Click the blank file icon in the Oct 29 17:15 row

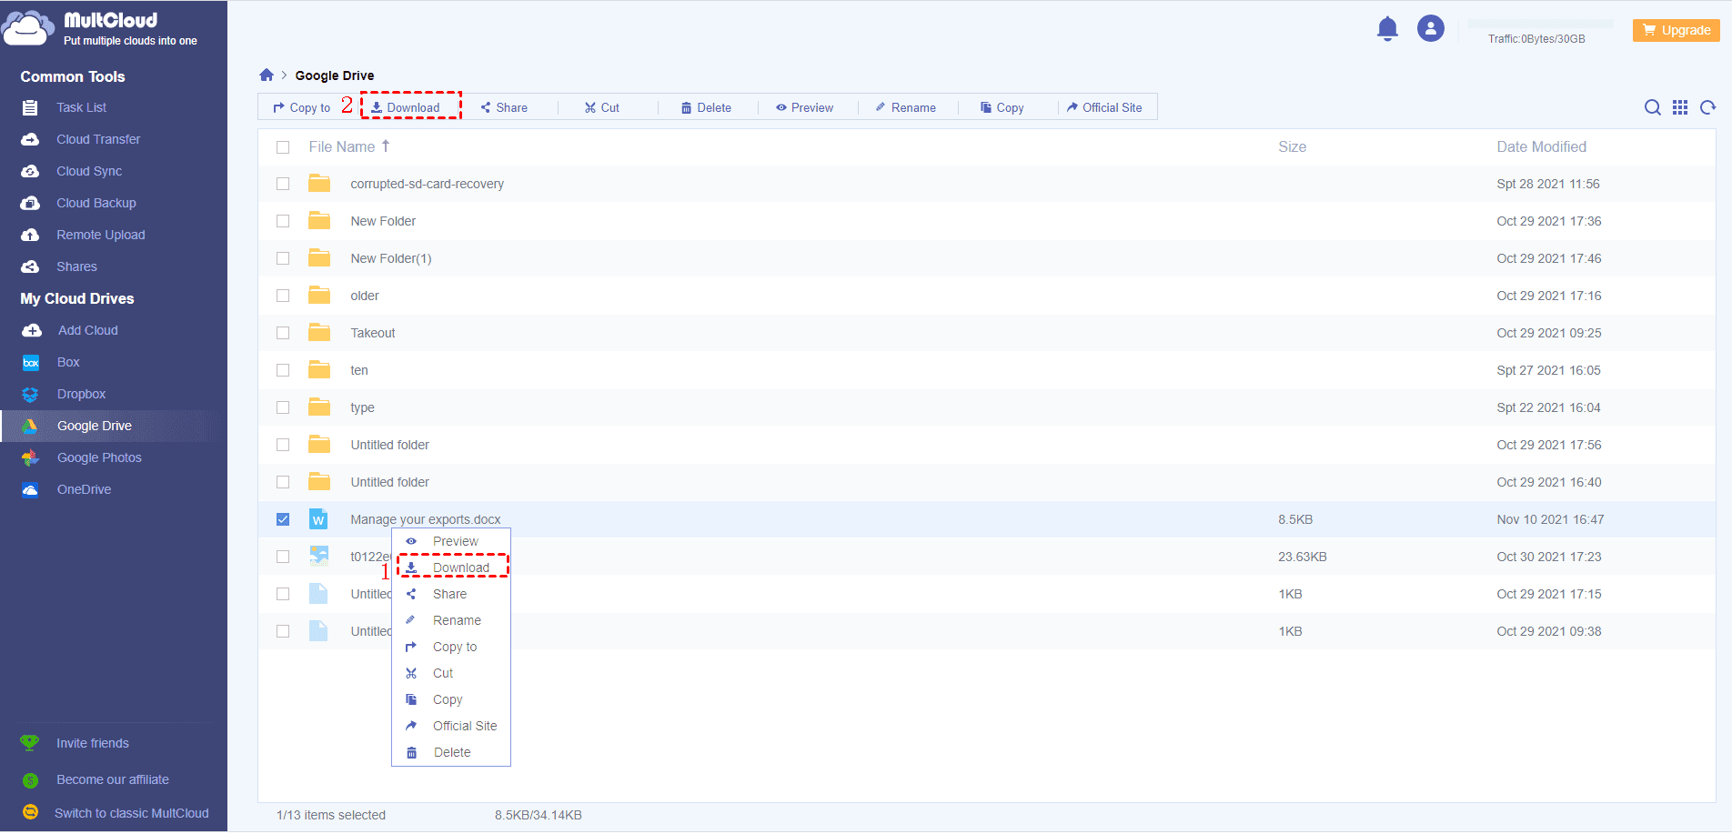pos(318,594)
